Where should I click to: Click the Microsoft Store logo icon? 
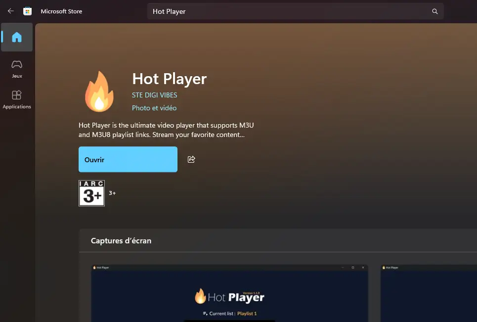point(27,11)
